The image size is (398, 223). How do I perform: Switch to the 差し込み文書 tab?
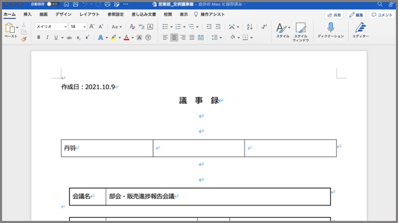[144, 14]
